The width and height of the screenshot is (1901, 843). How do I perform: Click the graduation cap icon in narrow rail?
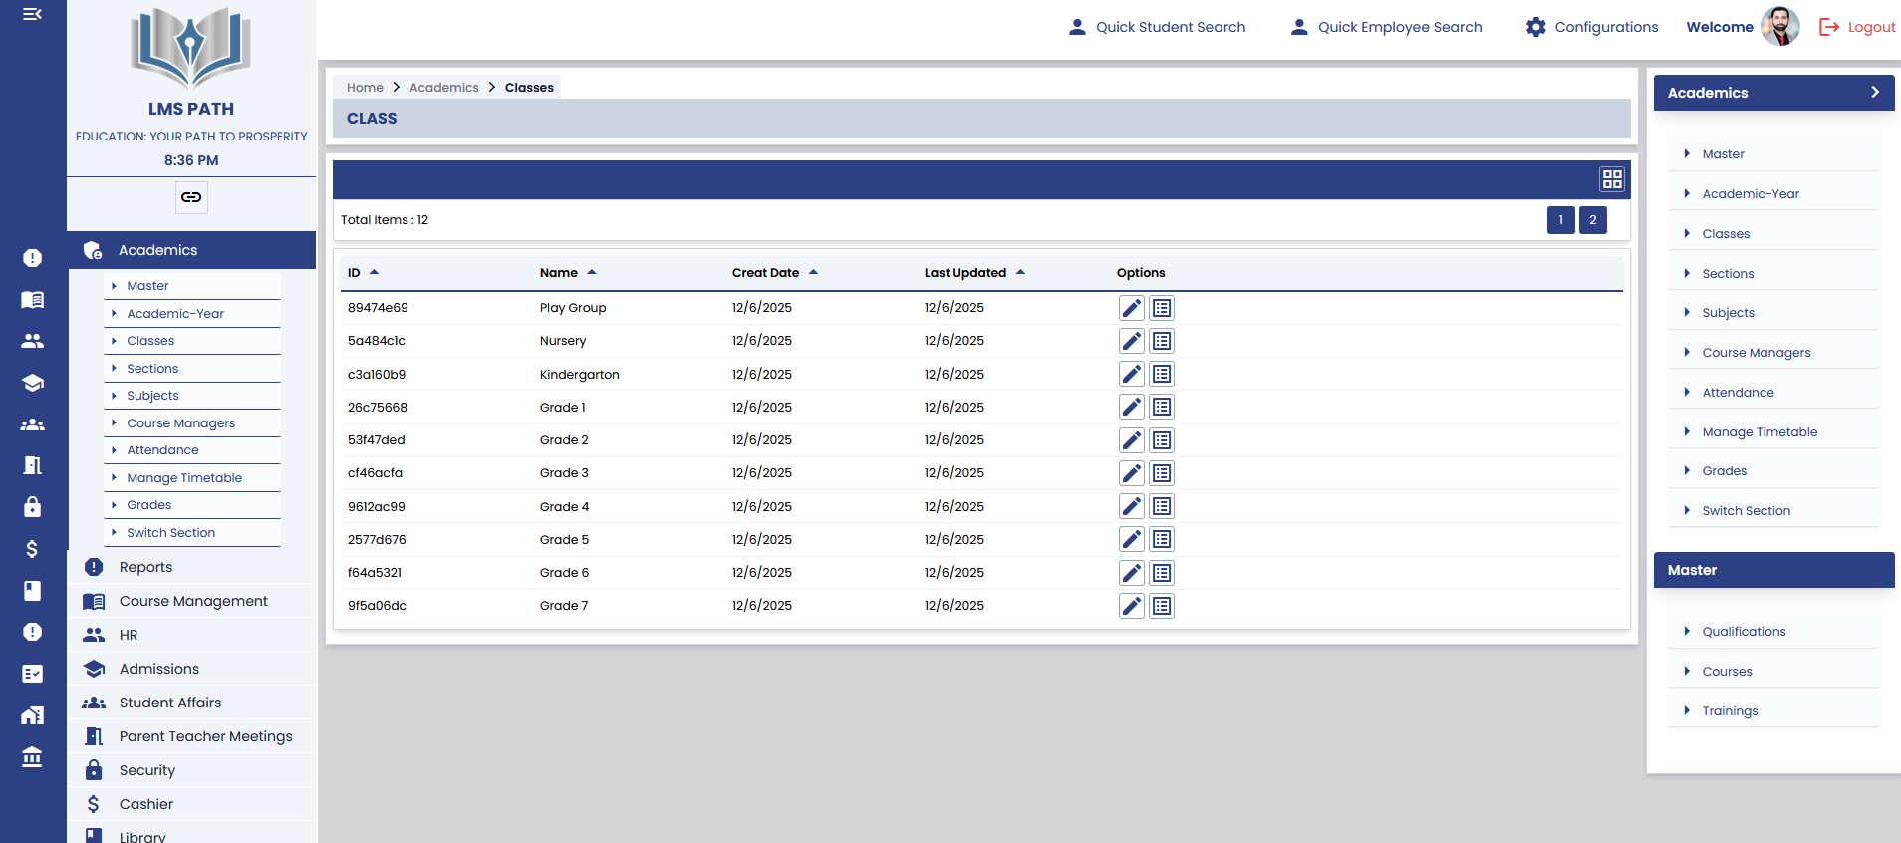tap(32, 383)
